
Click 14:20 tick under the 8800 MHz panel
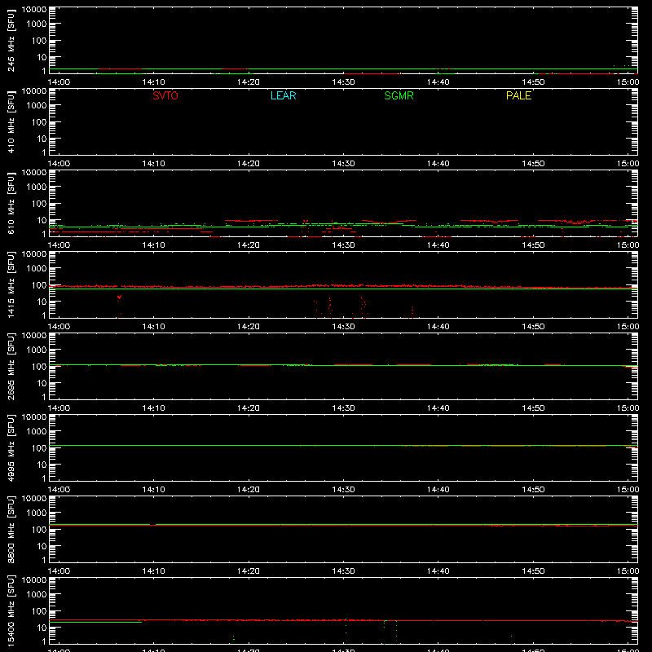click(x=249, y=571)
